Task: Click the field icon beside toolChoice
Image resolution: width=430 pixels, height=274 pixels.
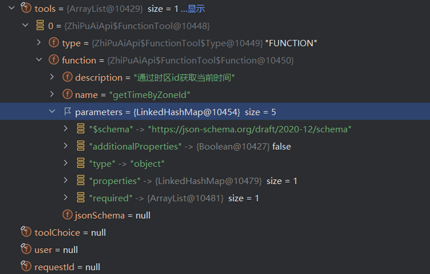Action: [25, 233]
